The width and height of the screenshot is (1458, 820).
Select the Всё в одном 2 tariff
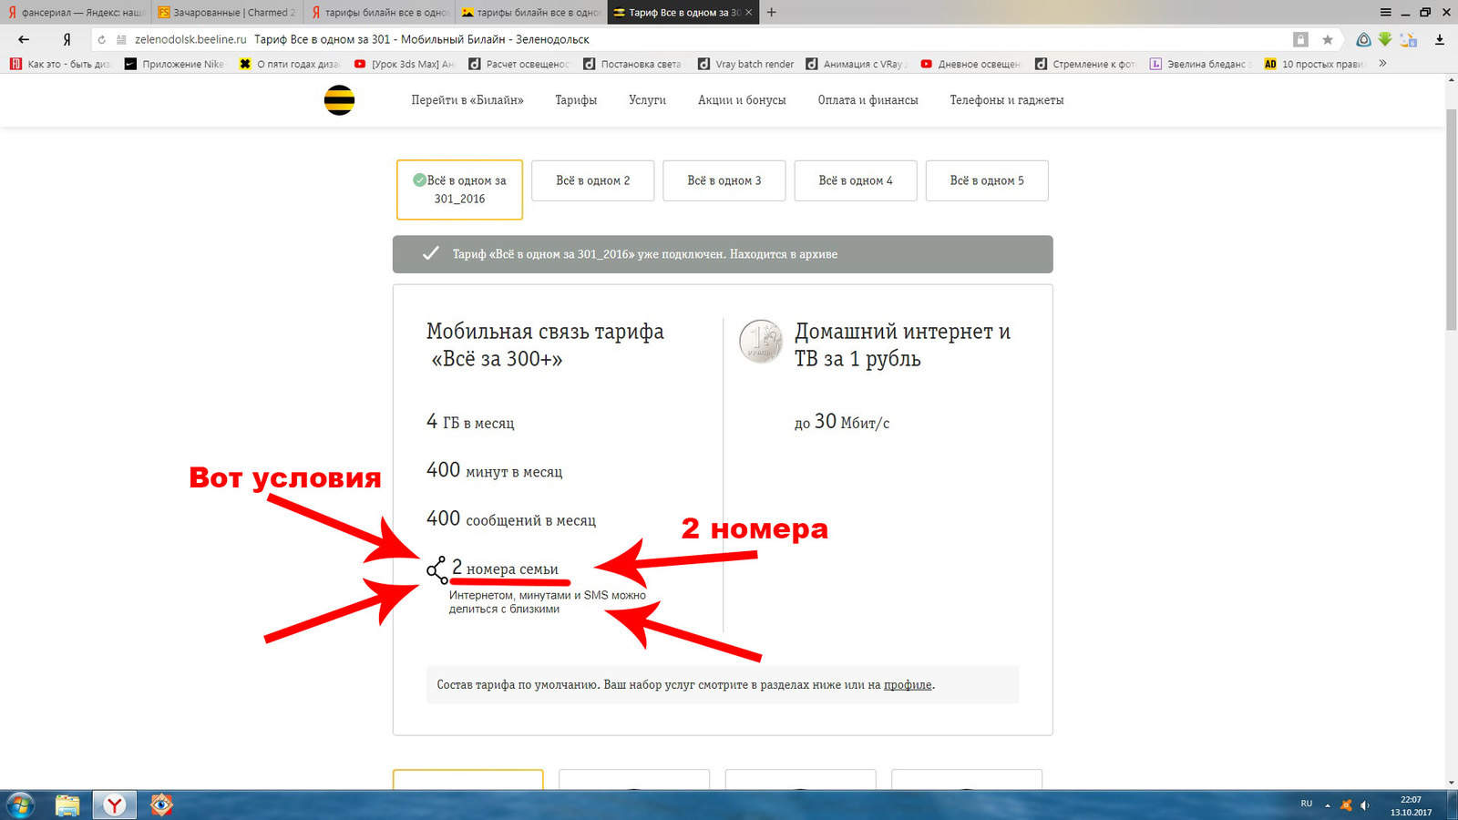point(593,180)
